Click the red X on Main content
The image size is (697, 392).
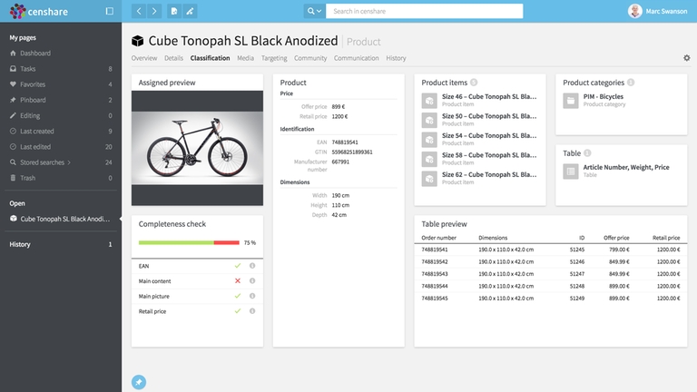tap(238, 281)
